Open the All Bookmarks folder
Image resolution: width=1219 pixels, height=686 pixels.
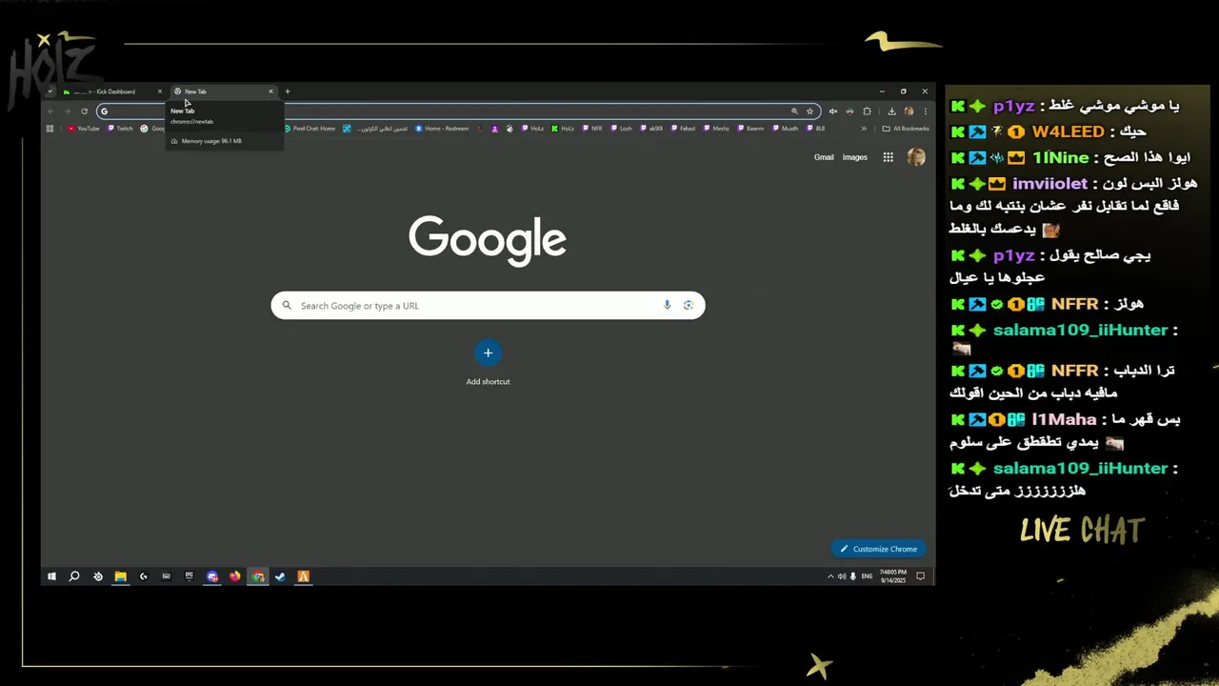[906, 129]
